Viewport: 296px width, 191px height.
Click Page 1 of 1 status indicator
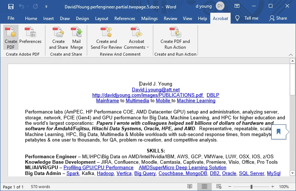coord(13,187)
